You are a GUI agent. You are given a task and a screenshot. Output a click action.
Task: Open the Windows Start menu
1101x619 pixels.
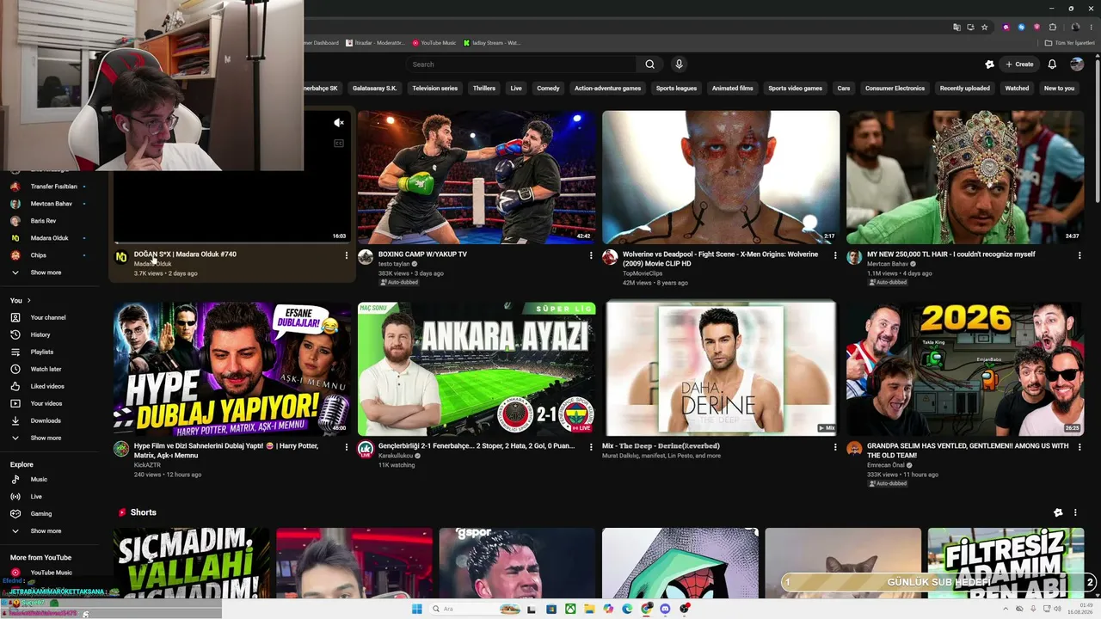417,609
